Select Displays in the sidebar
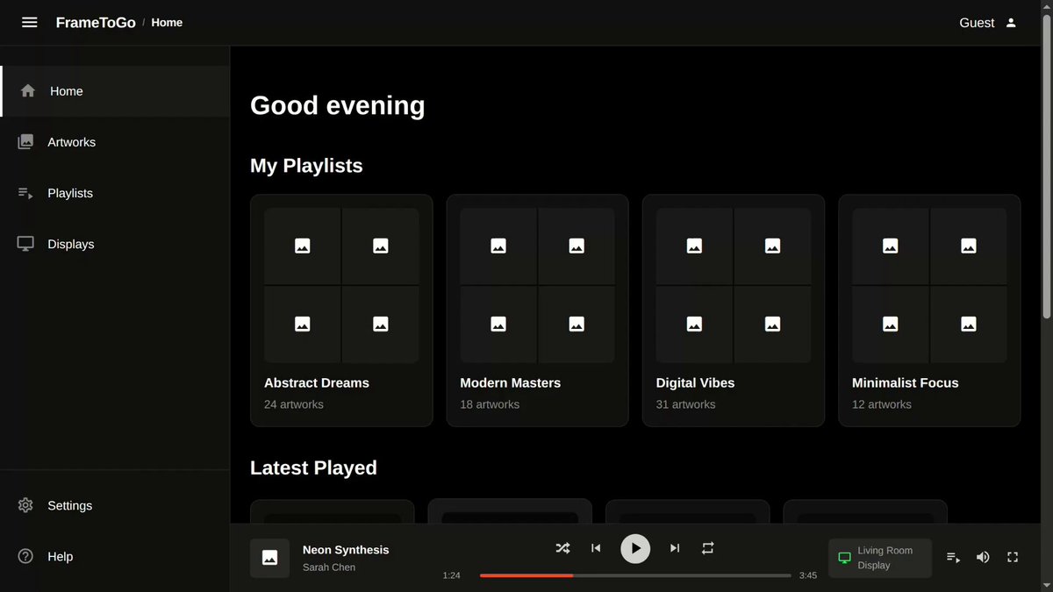Image resolution: width=1053 pixels, height=592 pixels. point(115,244)
